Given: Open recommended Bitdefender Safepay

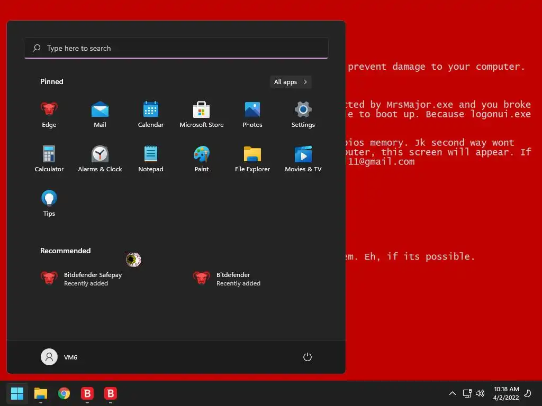Looking at the screenshot, I should pos(82,279).
